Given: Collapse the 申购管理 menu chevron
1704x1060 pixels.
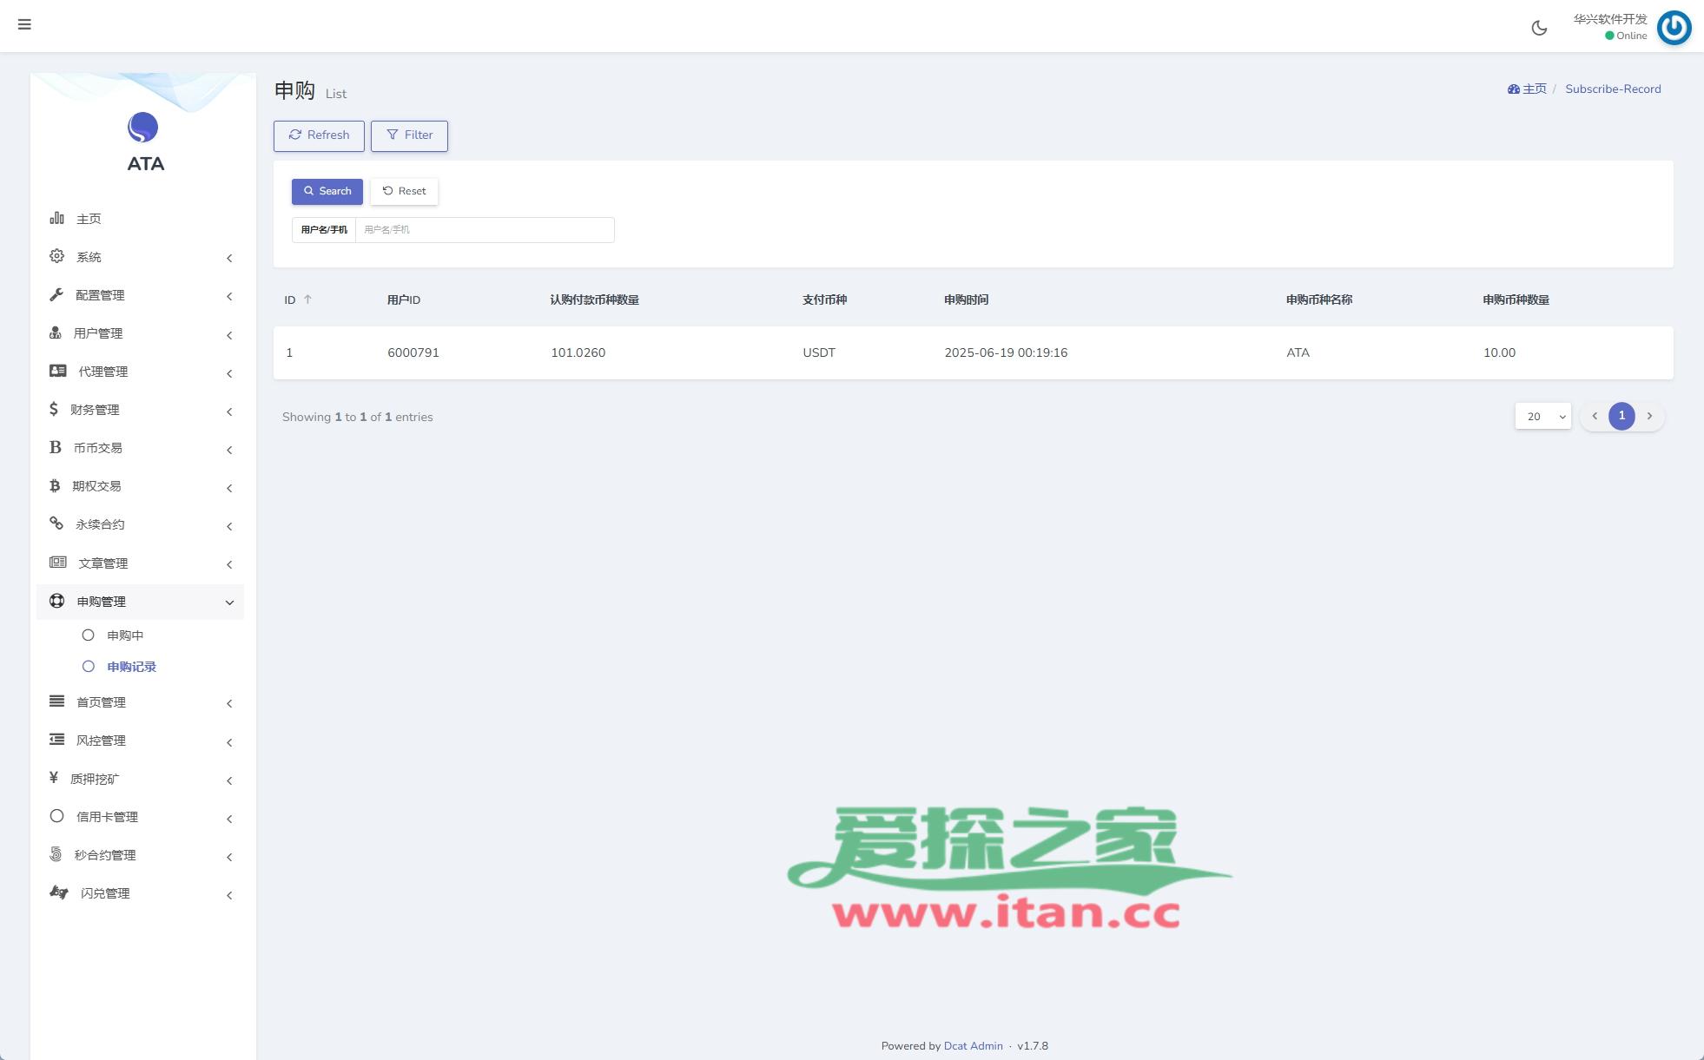Looking at the screenshot, I should (229, 602).
